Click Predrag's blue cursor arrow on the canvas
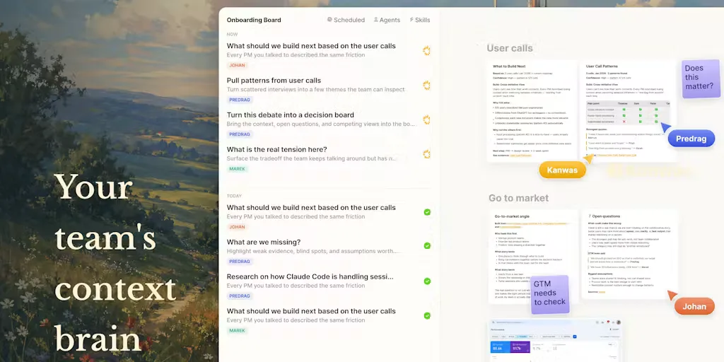Viewport: 724px width, 362px height. (x=665, y=127)
